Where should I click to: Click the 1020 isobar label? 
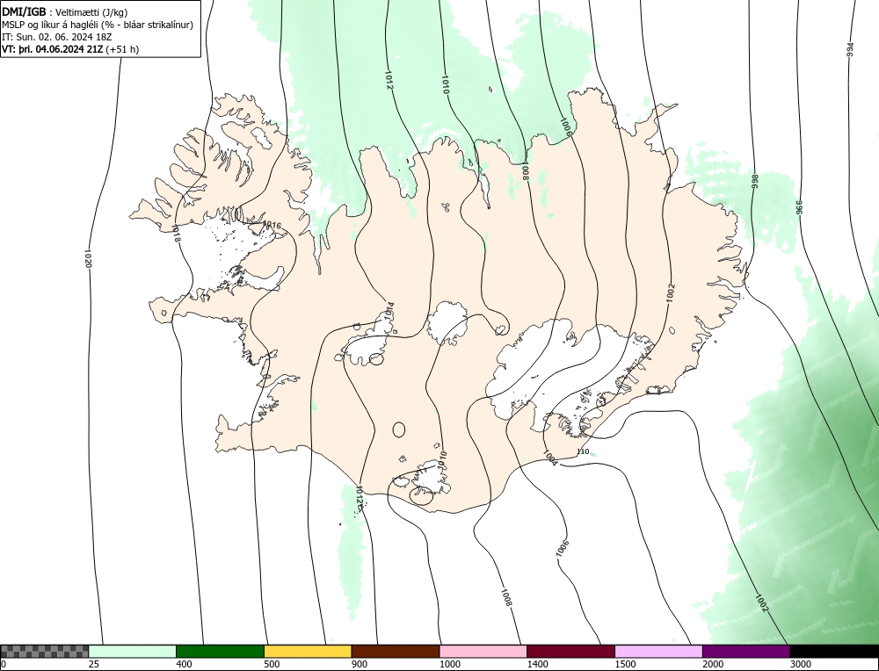(88, 259)
